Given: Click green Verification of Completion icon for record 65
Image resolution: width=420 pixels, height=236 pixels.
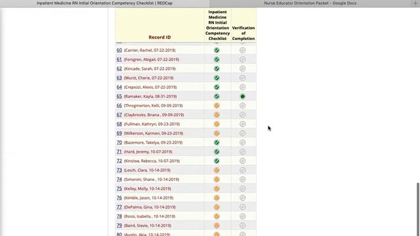Looking at the screenshot, I should click(x=242, y=96).
